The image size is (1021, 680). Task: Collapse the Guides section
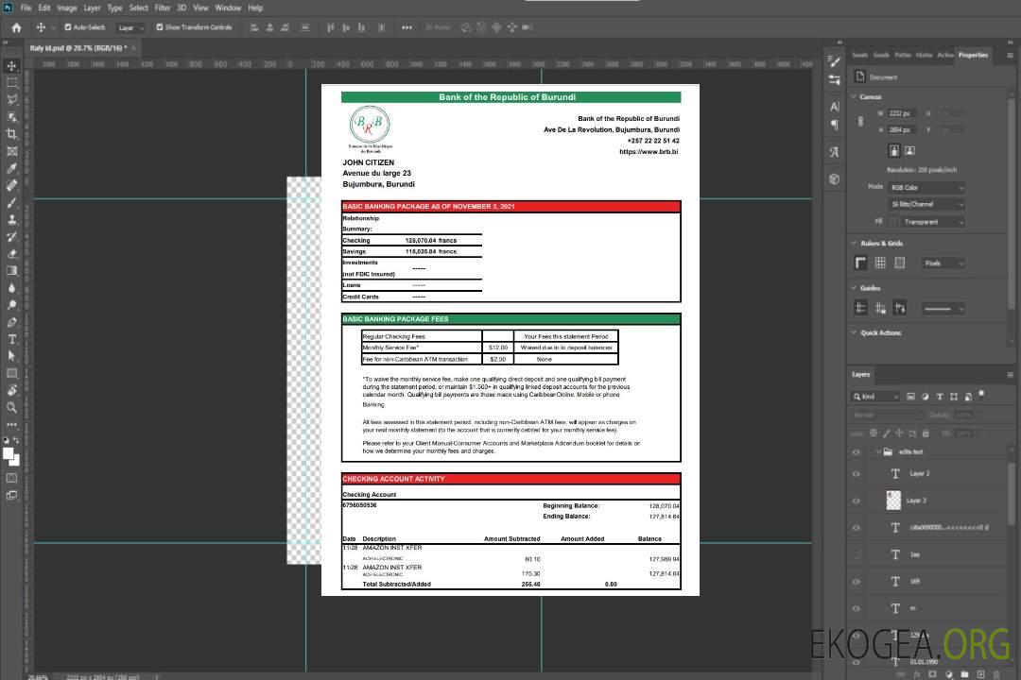click(854, 288)
